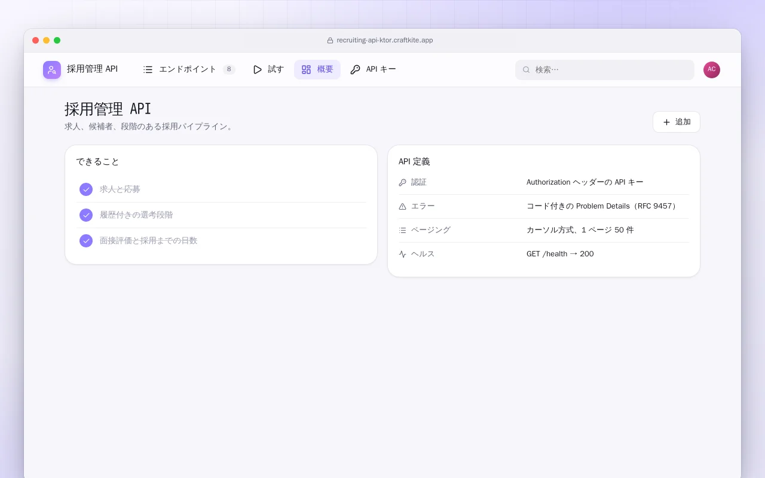Switch to the 試す tab
The height and width of the screenshot is (478, 765).
268,69
